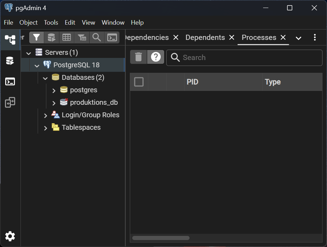Screen dimensions: 327x247
Task: Collapse the Servers tree node
Action: [29, 53]
